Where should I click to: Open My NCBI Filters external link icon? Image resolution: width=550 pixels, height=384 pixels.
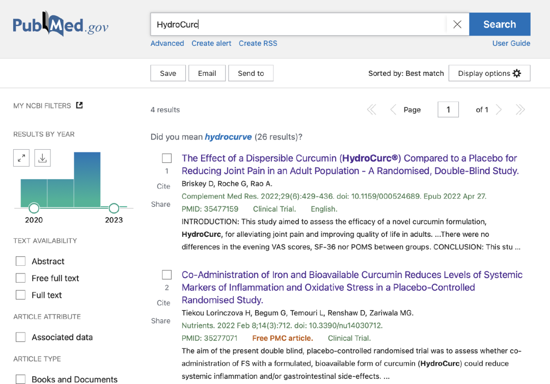tap(79, 105)
